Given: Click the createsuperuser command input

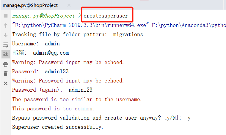Looking at the screenshot, I should point(106,16).
